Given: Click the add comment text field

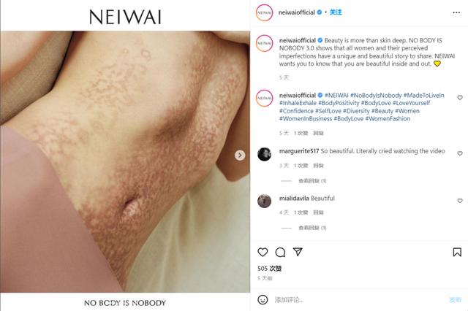Looking at the screenshot, I should [x=358, y=299].
